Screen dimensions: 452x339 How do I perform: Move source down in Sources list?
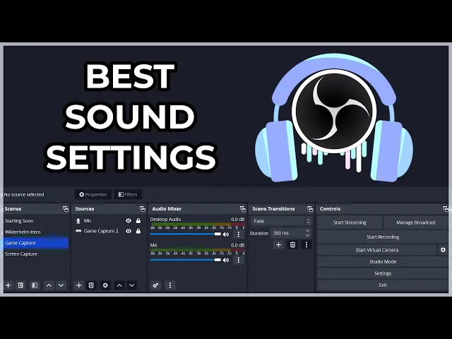point(132,285)
